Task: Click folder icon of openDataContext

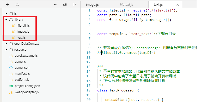Action: pyautogui.click(x=11, y=44)
